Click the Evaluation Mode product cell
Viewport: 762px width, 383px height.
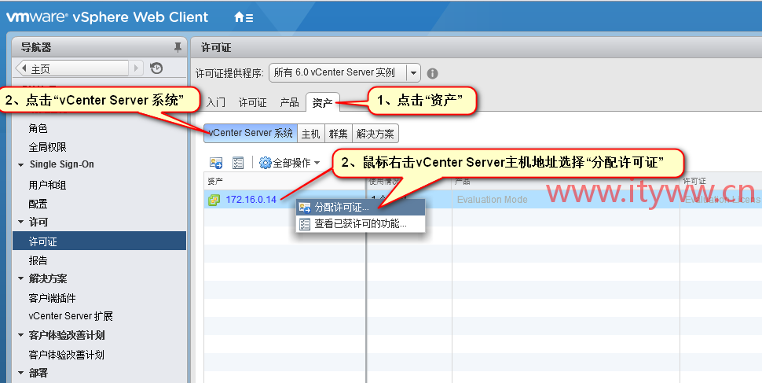[x=493, y=200]
